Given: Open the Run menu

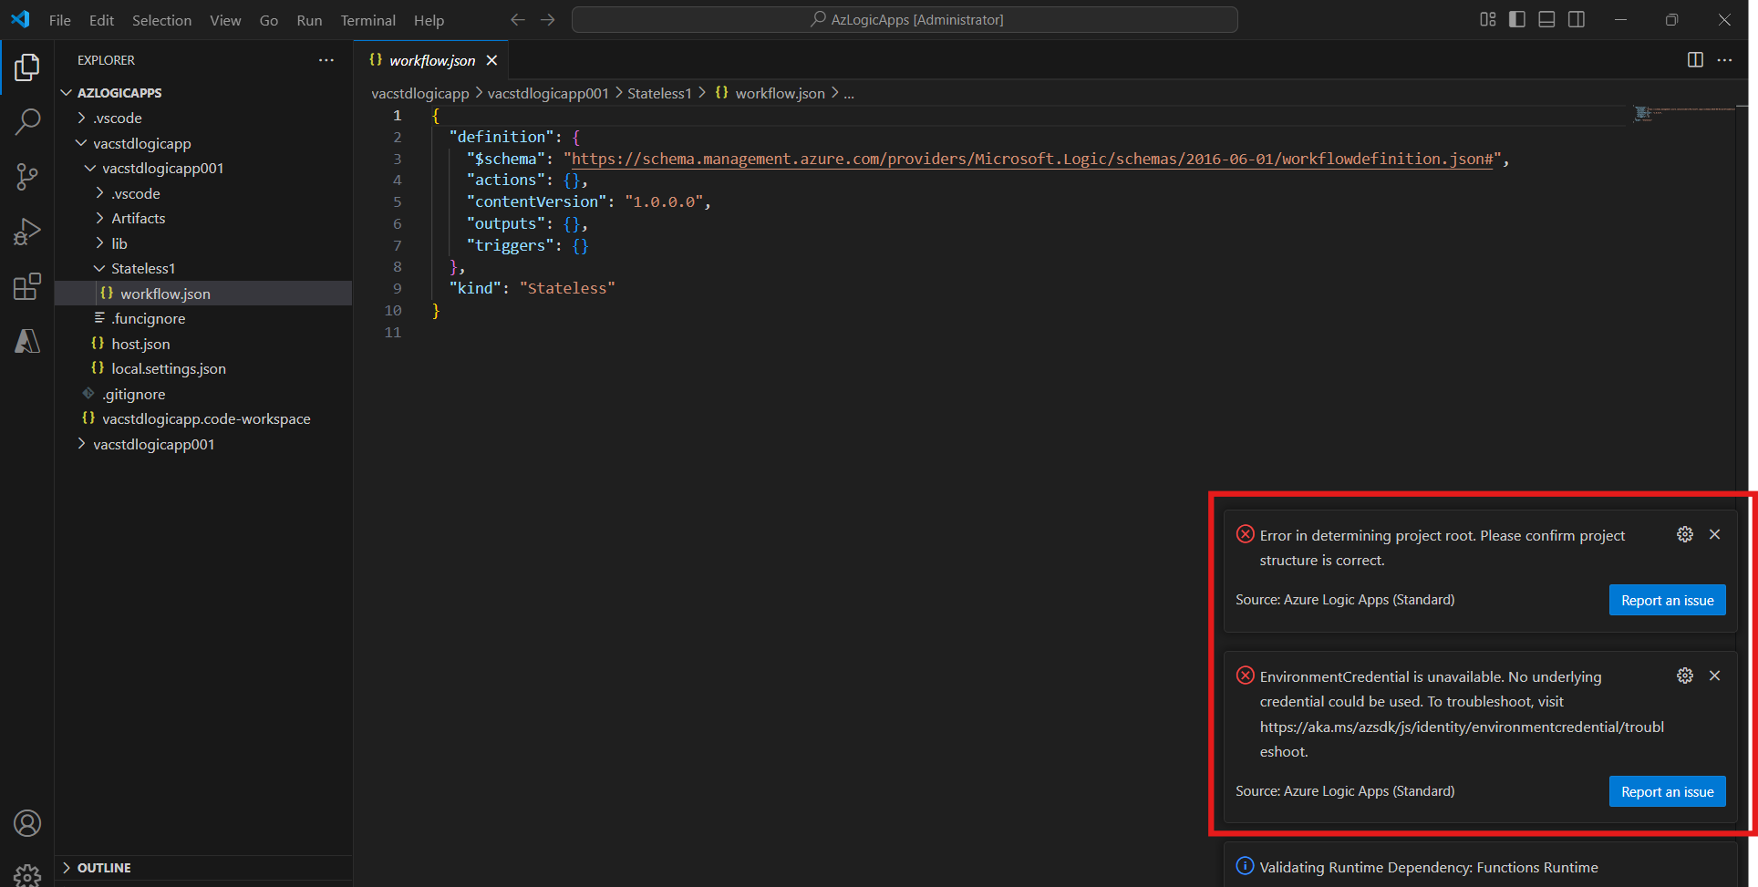Looking at the screenshot, I should pyautogui.click(x=309, y=20).
